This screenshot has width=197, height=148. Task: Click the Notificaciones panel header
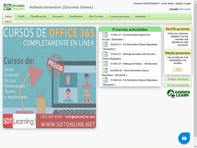pyautogui.click(x=178, y=29)
